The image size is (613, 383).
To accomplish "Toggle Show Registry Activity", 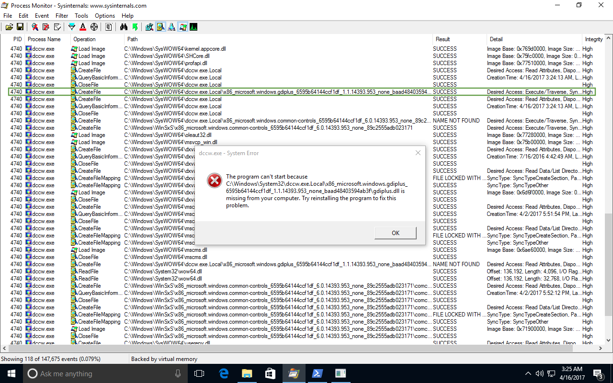I will [x=149, y=27].
